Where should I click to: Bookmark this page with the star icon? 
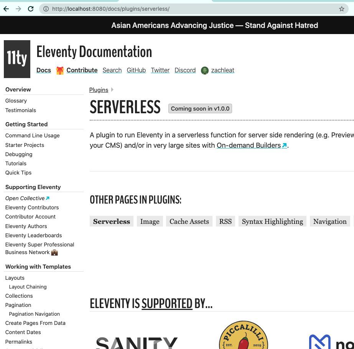tap(342, 9)
